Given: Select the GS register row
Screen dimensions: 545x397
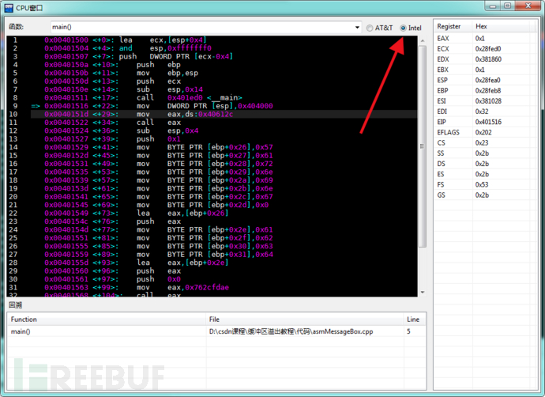Looking at the screenshot, I should (x=485, y=195).
